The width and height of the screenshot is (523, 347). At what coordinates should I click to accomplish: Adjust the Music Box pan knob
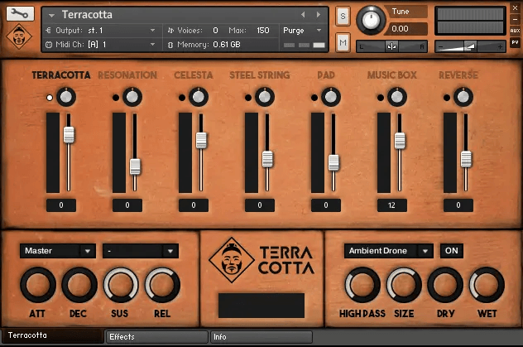(396, 97)
